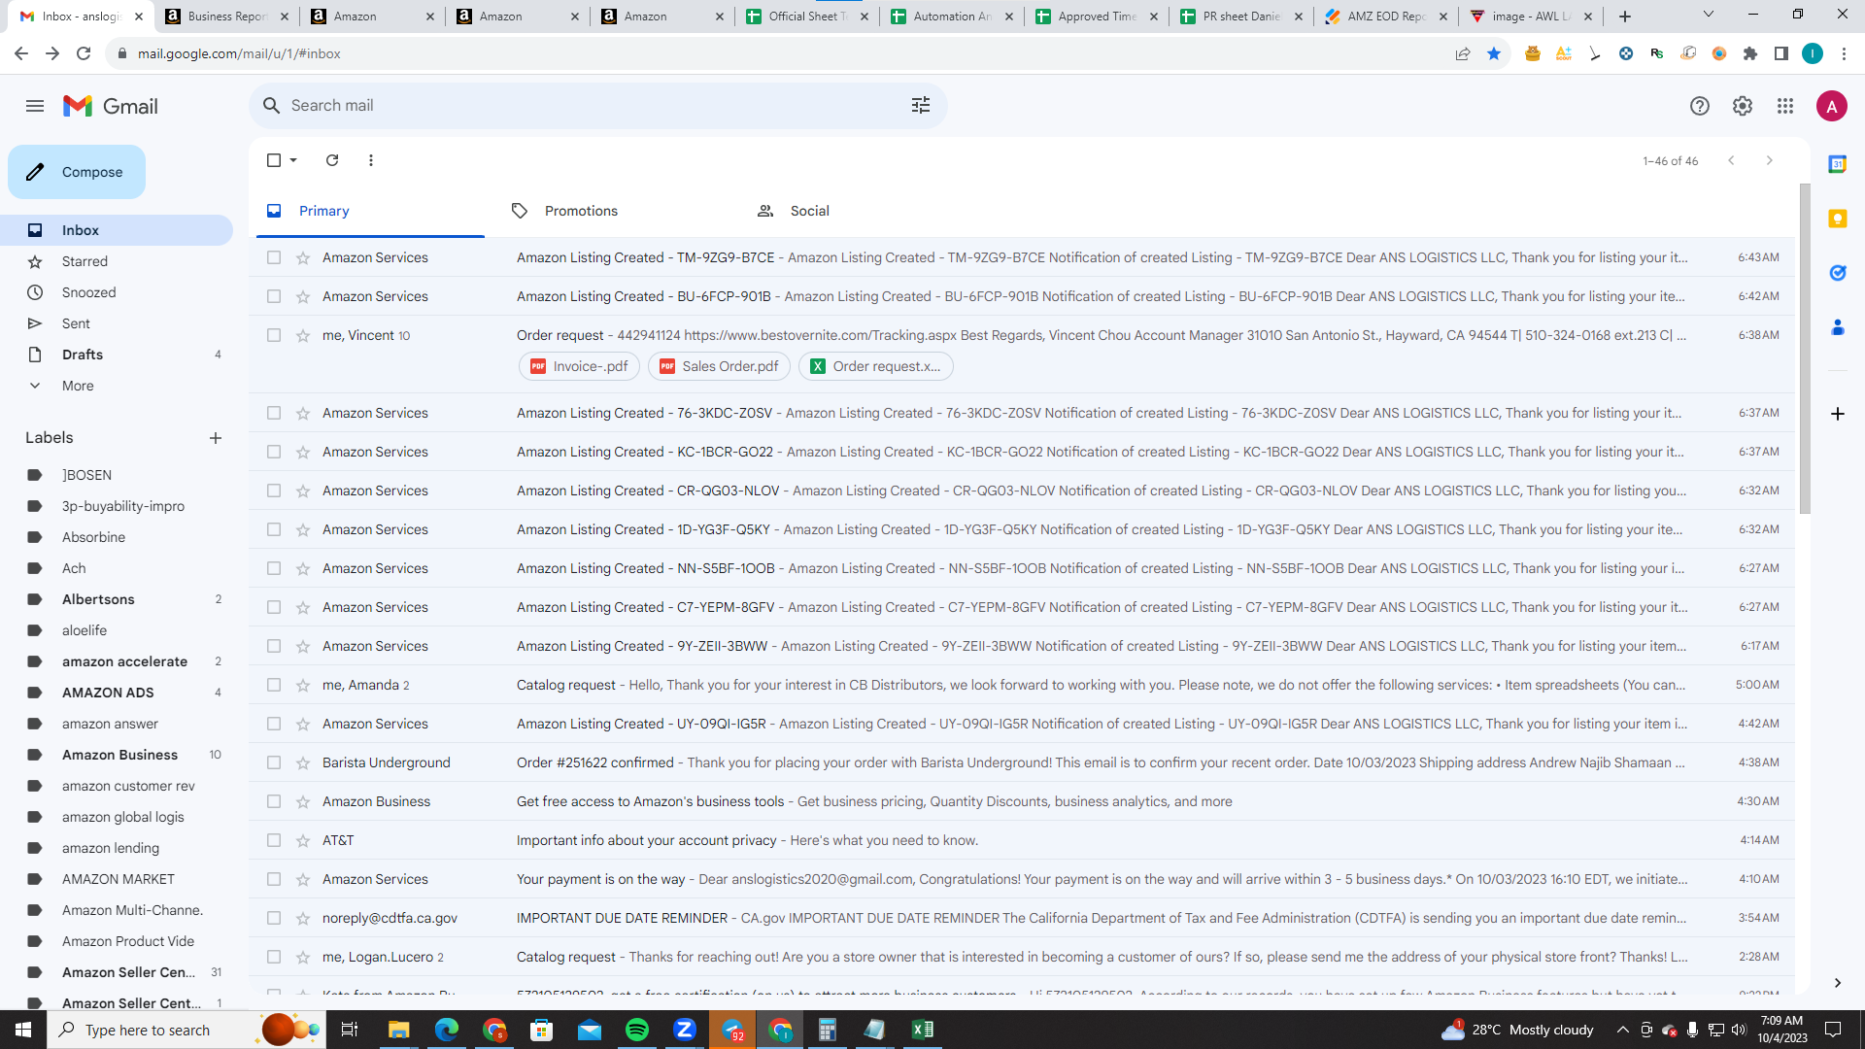
Task: Open the Gmail main menu hamburger icon
Action: (35, 106)
